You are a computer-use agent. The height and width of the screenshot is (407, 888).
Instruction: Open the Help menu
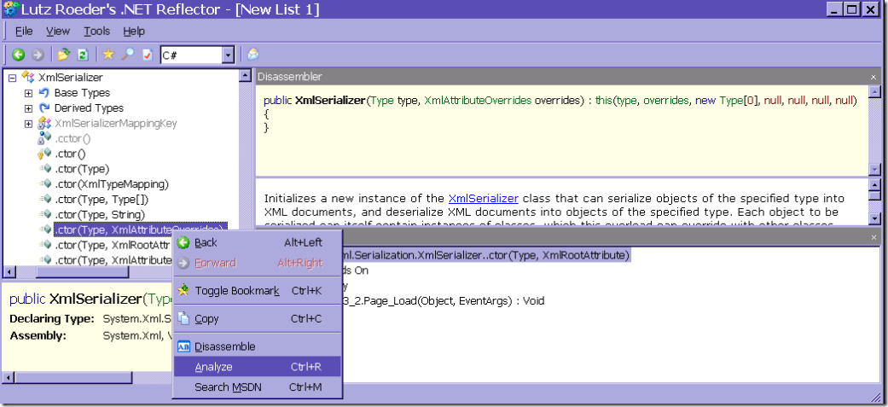coord(134,32)
